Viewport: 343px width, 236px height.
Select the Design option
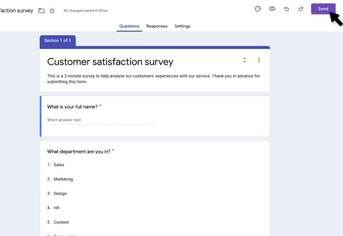click(x=60, y=194)
